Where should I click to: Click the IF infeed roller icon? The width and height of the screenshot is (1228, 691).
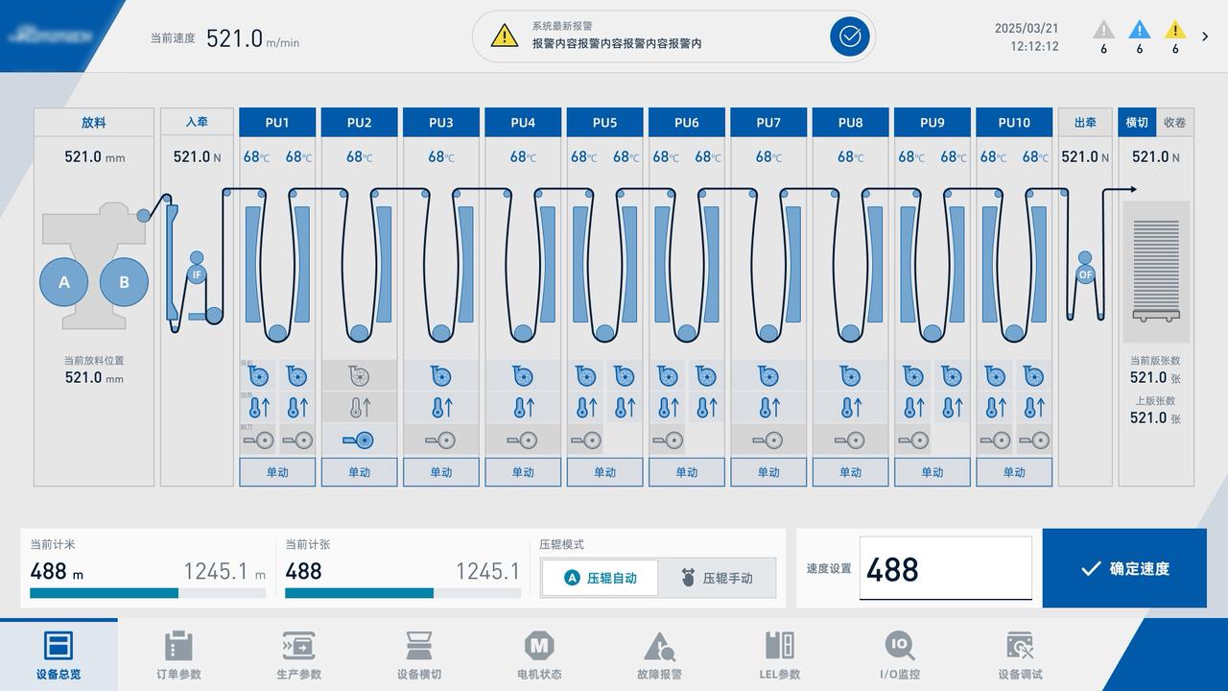[x=197, y=274]
